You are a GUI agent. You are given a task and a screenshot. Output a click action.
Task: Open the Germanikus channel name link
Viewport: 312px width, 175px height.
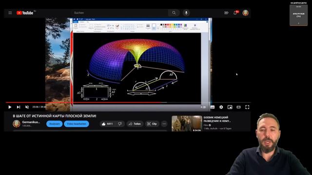tap(31, 122)
